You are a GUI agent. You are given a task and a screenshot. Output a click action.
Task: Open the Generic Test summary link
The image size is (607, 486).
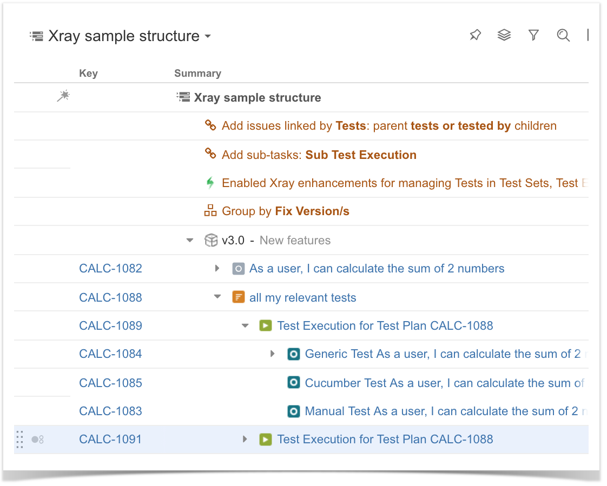(446, 354)
